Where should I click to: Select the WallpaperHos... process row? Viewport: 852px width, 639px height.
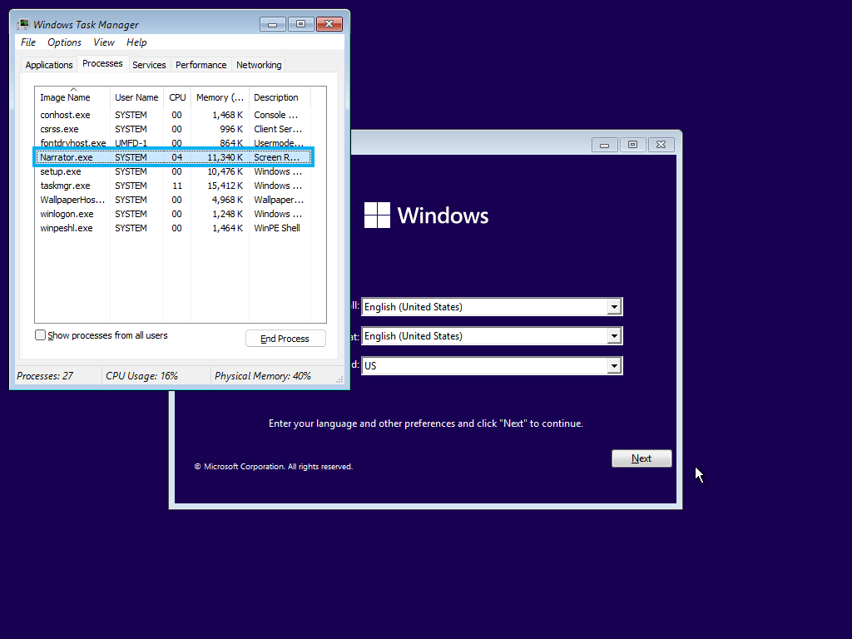click(173, 200)
